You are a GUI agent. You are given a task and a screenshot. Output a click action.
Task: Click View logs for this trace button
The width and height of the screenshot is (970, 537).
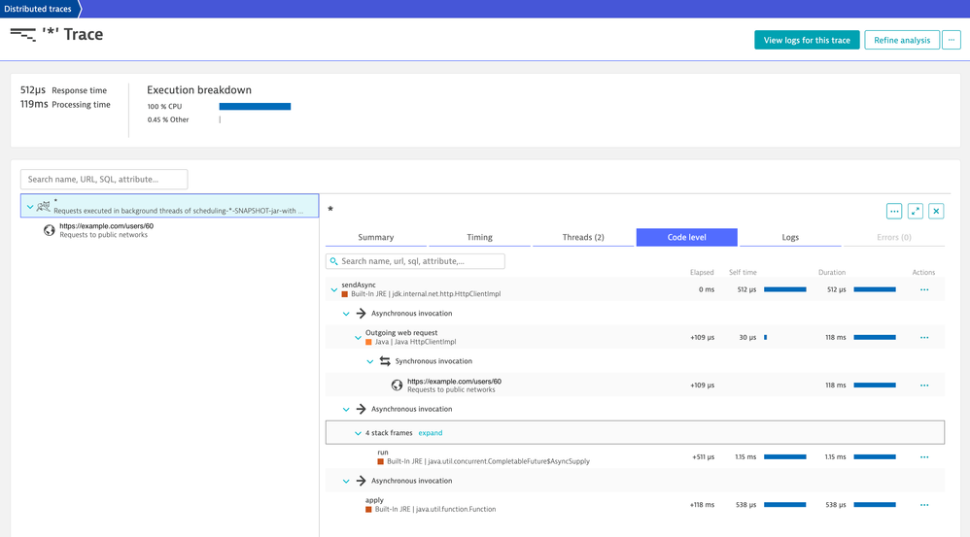click(x=807, y=40)
